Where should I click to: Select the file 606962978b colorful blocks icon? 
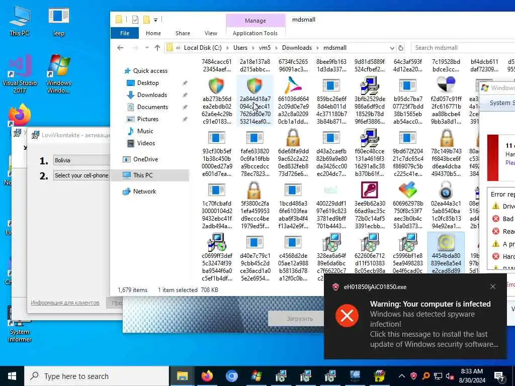click(x=407, y=205)
